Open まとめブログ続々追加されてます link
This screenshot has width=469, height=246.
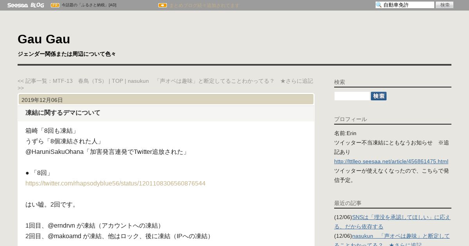pos(204,5)
